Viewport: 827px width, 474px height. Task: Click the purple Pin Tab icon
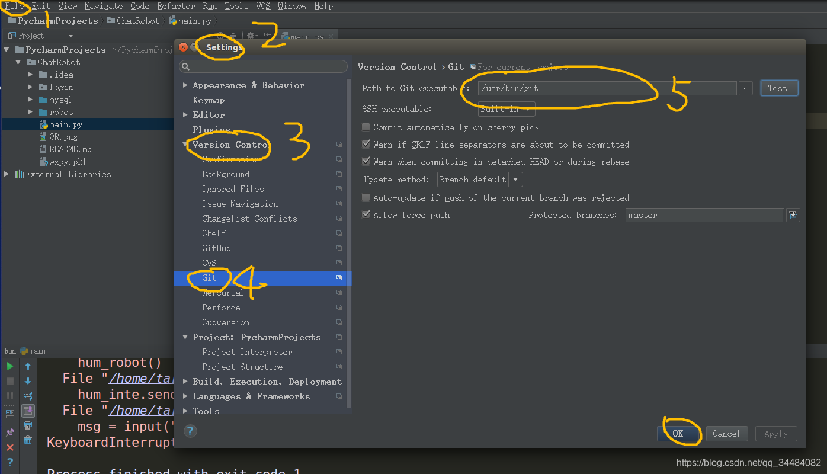click(x=10, y=433)
